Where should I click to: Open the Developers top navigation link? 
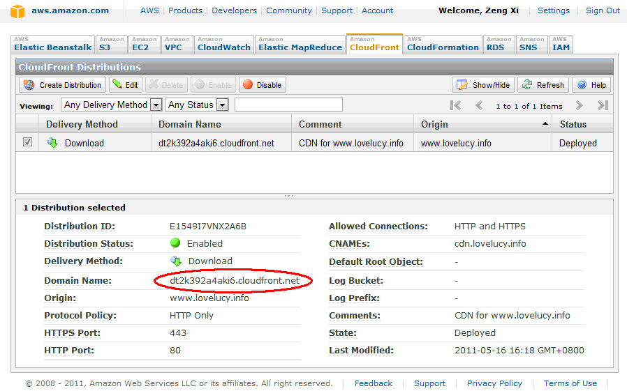coord(235,10)
